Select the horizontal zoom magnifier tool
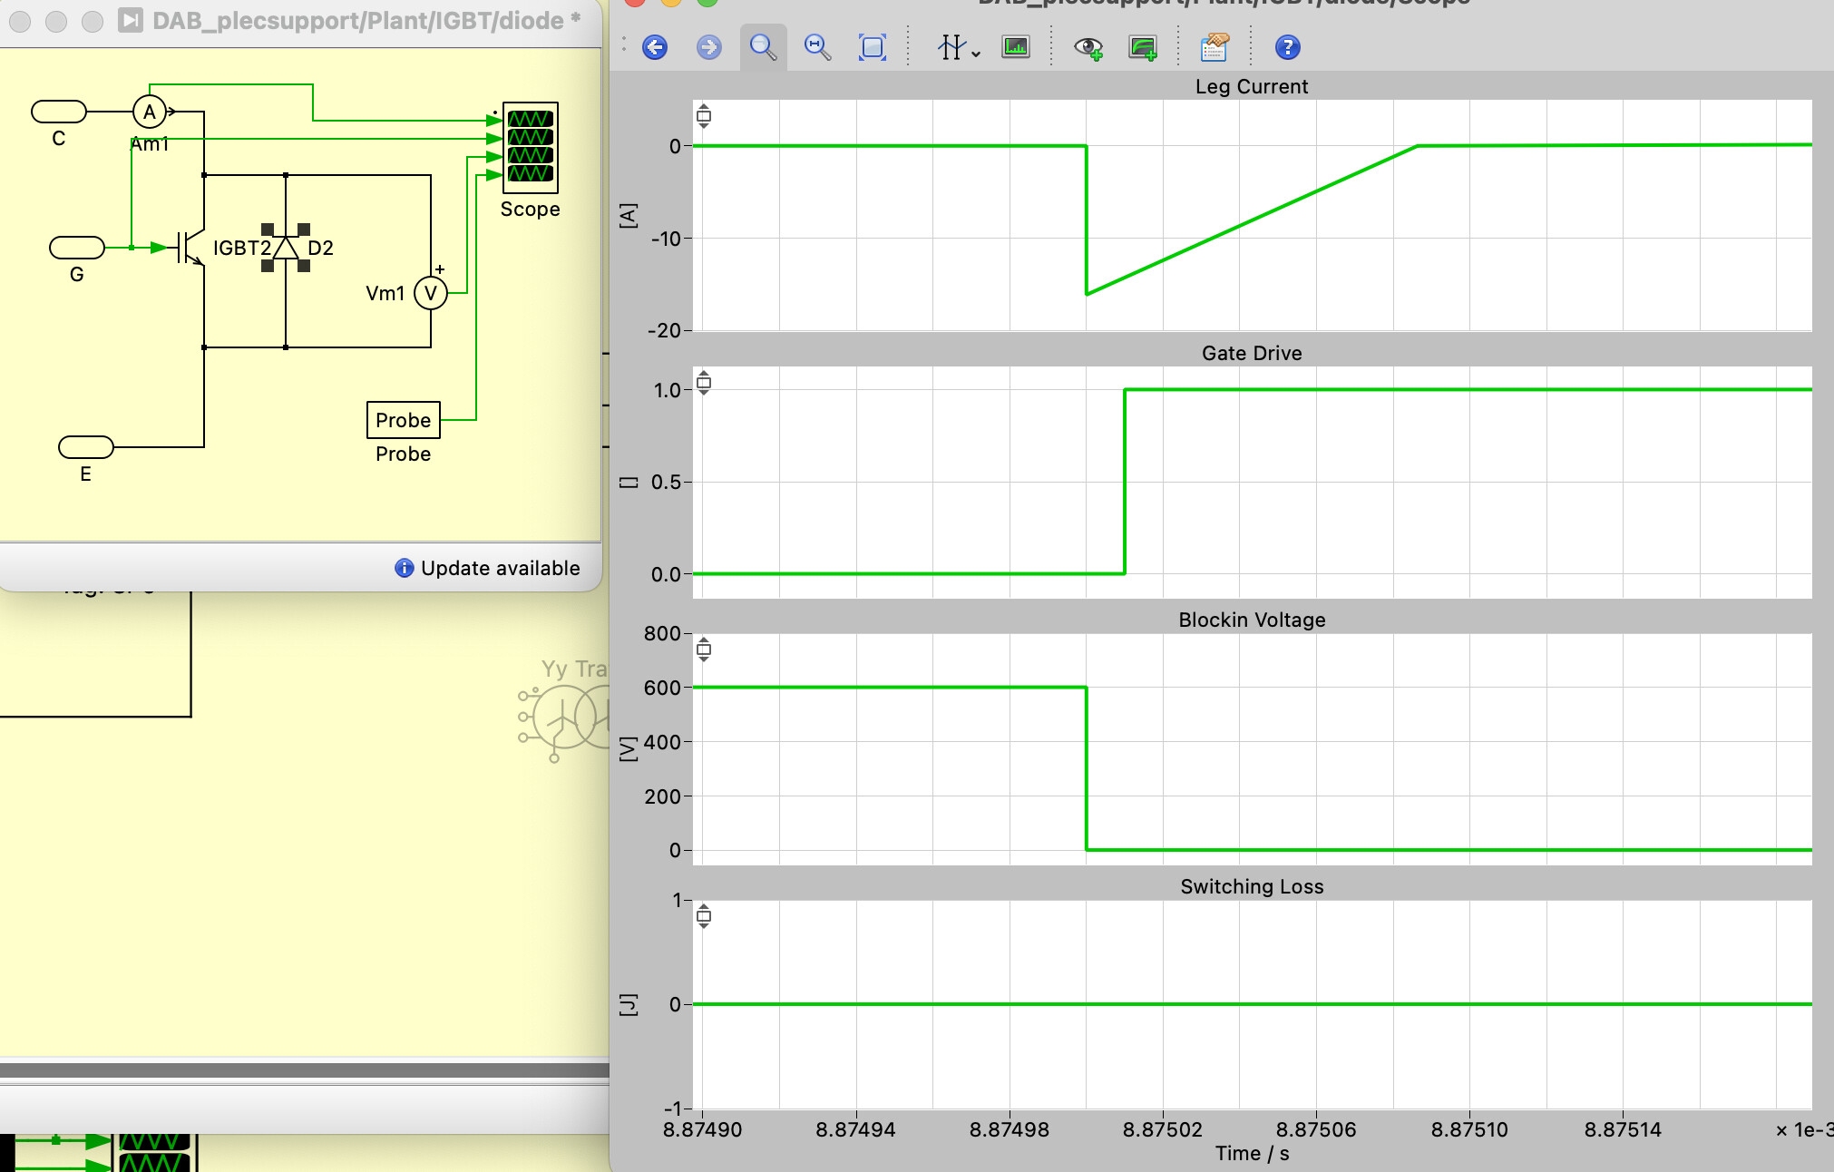The width and height of the screenshot is (1834, 1172). click(817, 47)
